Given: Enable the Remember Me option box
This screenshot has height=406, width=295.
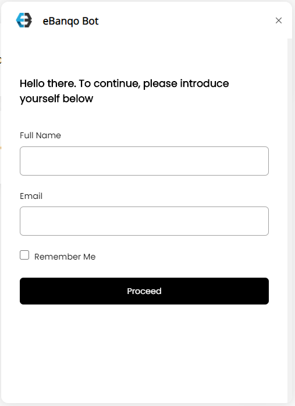Looking at the screenshot, I should click(24, 255).
